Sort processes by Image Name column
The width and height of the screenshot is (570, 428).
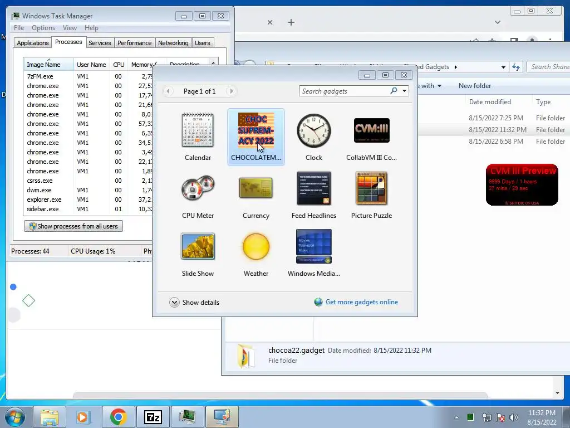click(48, 65)
